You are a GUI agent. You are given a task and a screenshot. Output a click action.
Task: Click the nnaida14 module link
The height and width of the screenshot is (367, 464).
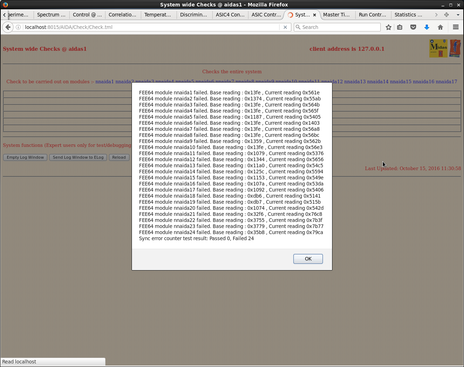point(378,81)
